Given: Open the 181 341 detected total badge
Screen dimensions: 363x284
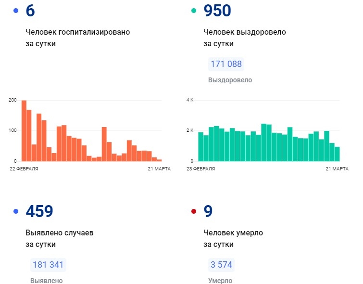Looking at the screenshot, I should pyautogui.click(x=48, y=265).
